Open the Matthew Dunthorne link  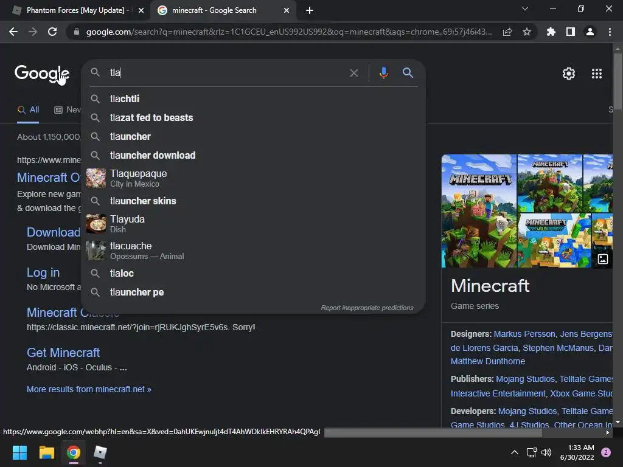487,361
